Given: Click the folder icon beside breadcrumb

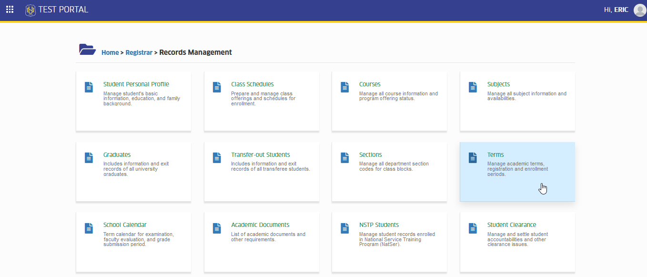Looking at the screenshot, I should [87, 49].
